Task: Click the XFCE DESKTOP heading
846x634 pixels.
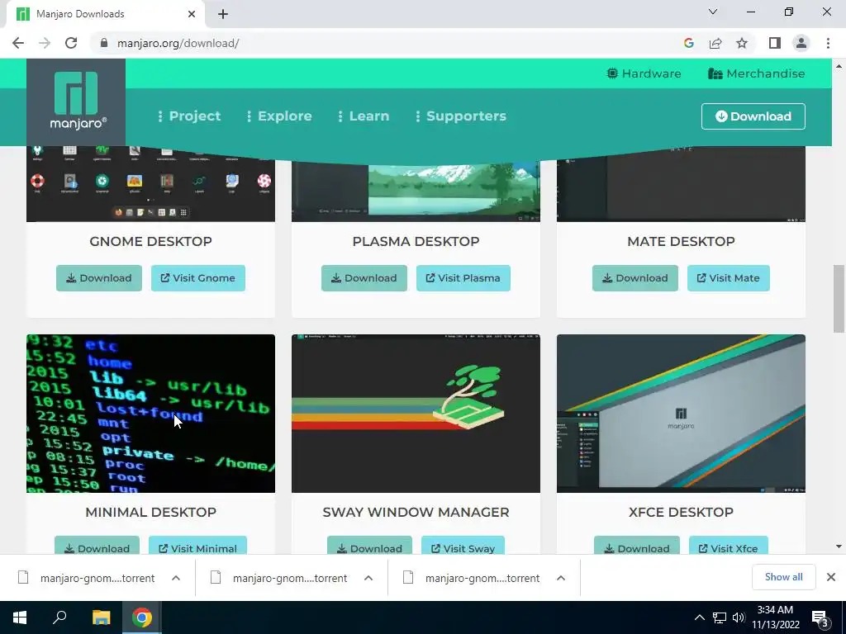Action: tap(681, 512)
